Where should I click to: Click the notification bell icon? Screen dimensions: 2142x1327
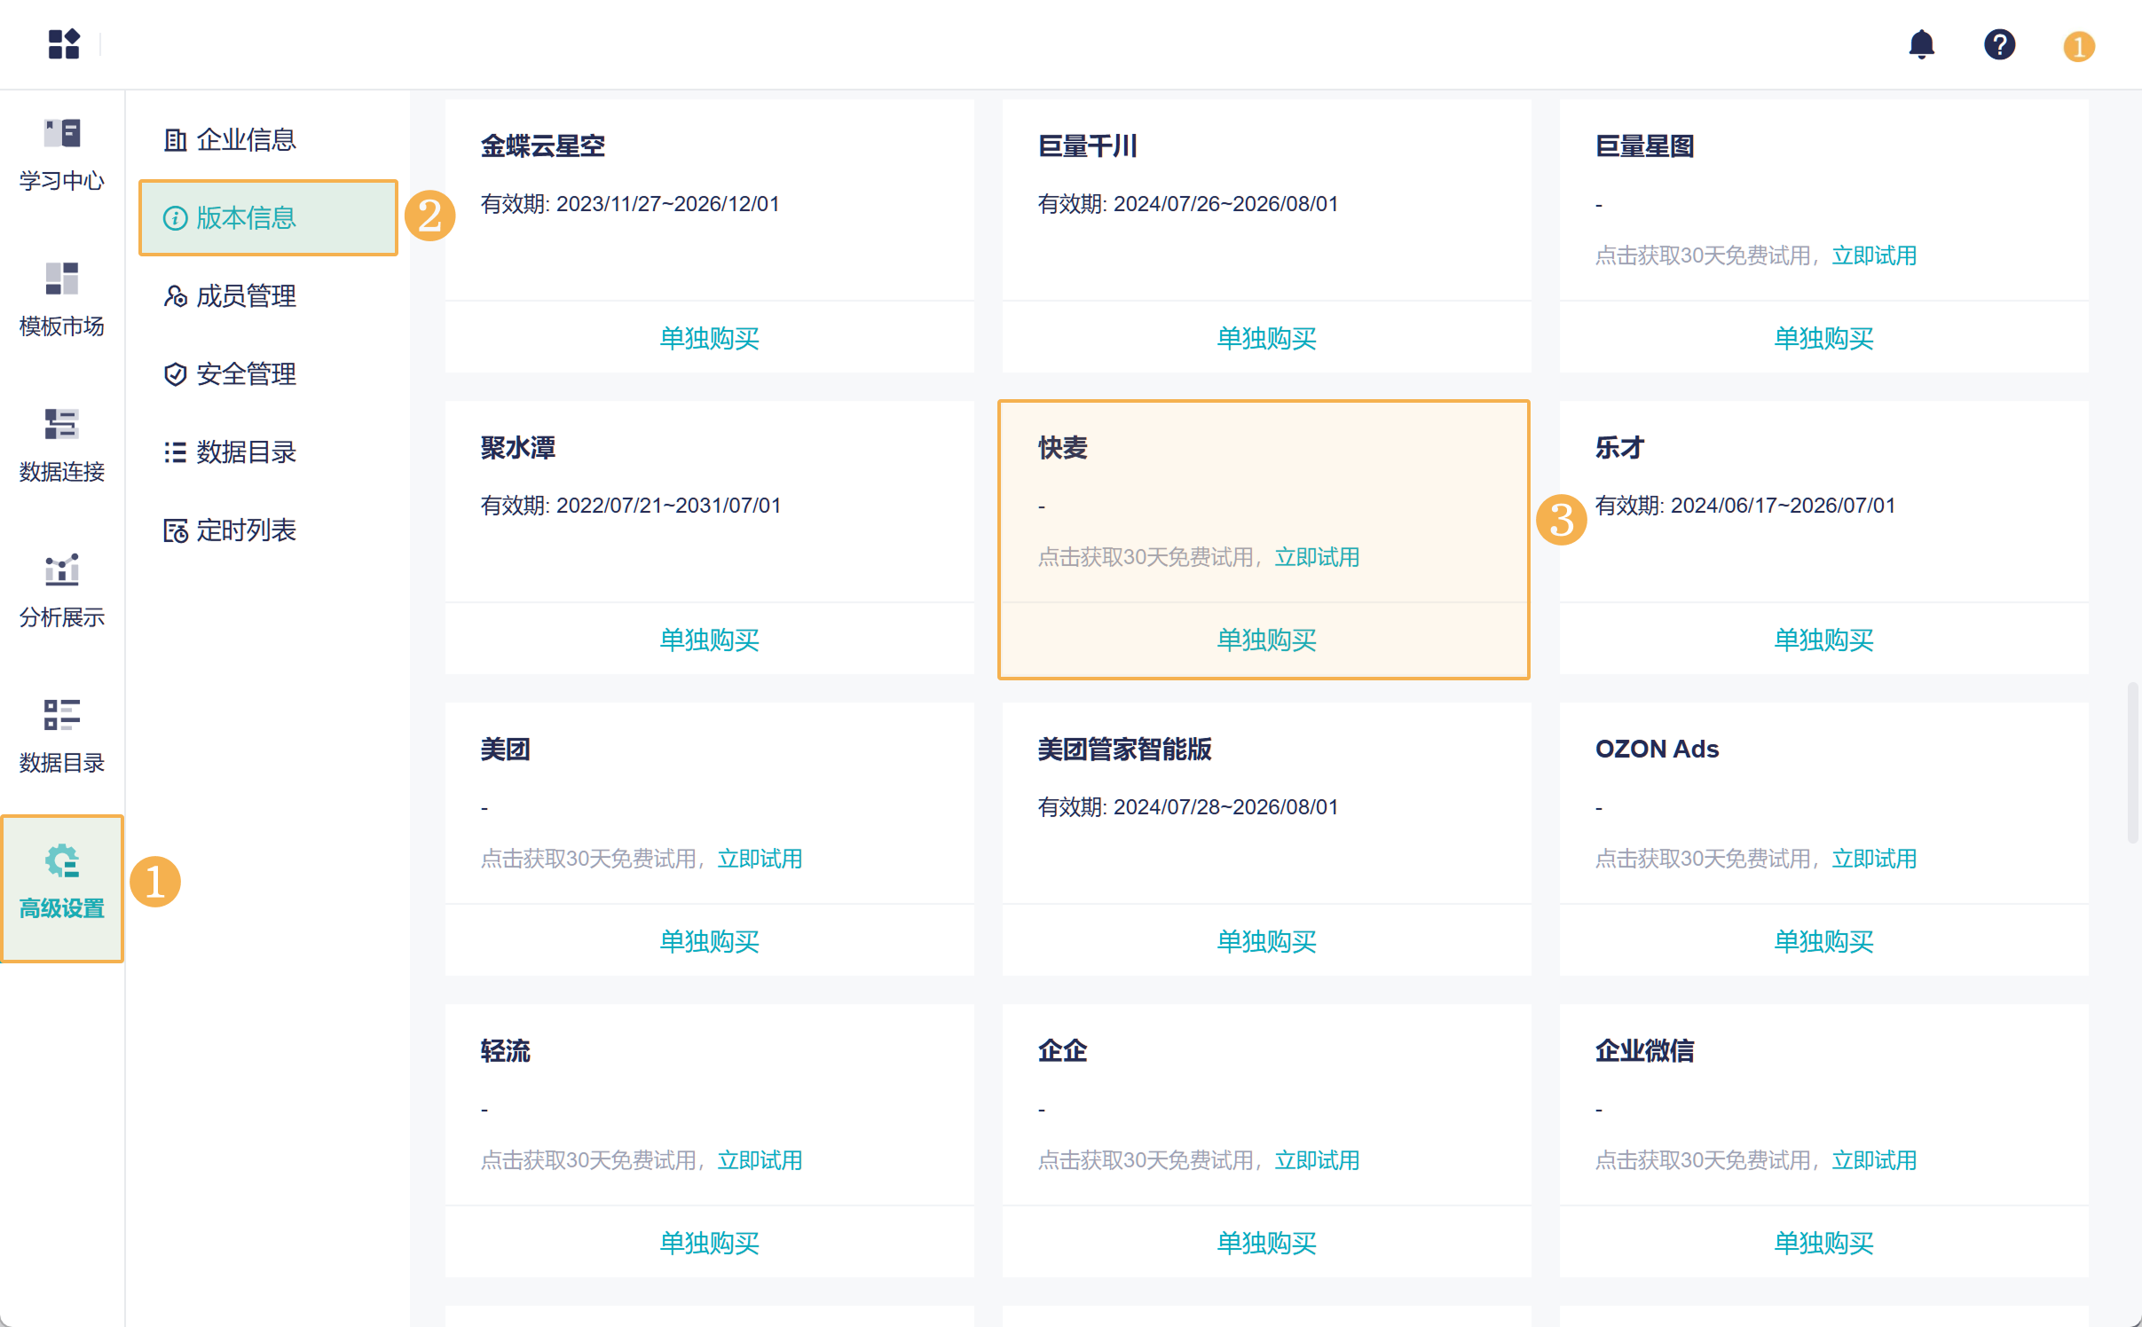[1921, 44]
